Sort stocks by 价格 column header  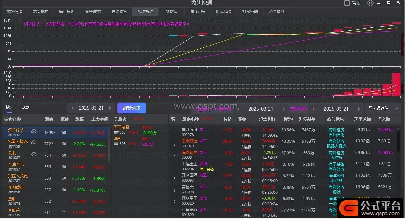(227, 119)
